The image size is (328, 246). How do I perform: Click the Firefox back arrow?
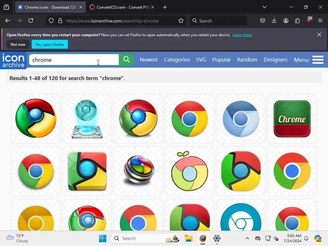point(8,20)
